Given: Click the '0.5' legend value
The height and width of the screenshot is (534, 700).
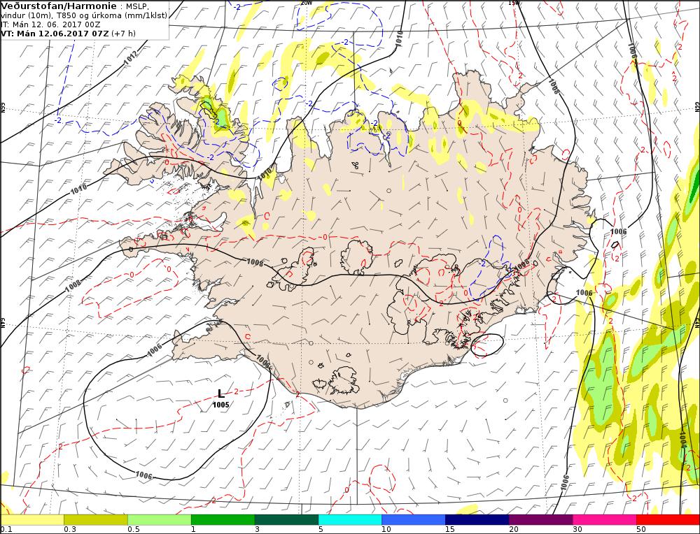Looking at the screenshot, I should (133, 530).
